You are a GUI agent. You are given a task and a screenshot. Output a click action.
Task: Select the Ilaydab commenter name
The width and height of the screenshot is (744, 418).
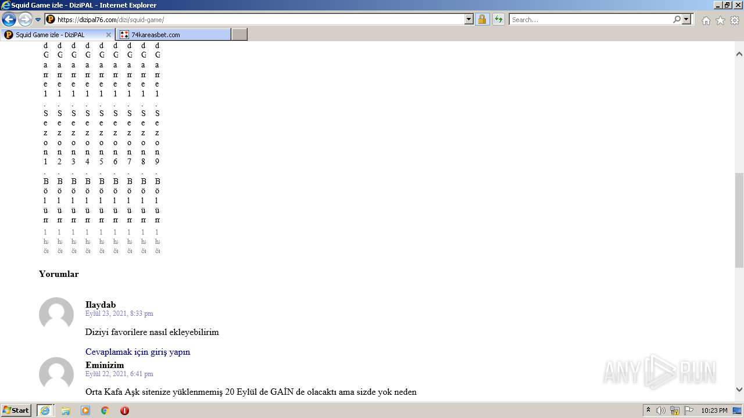(101, 305)
